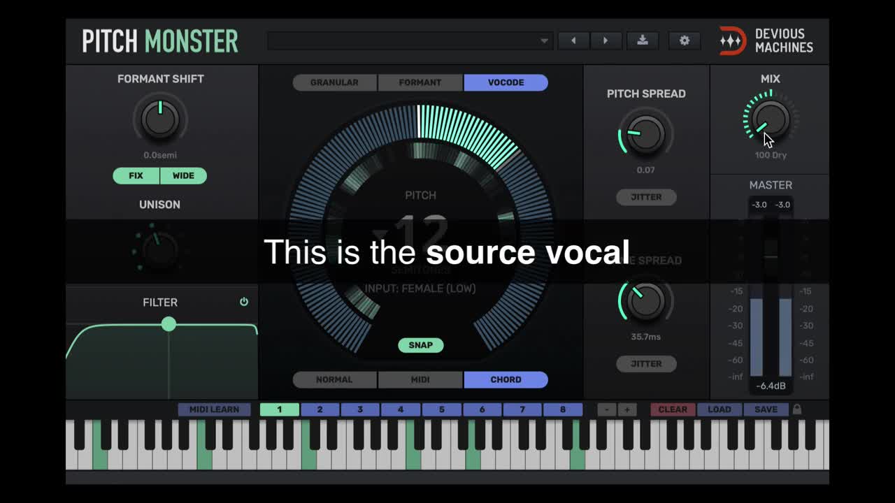Click the MIDI LEARN button
Screen dimensions: 895x503
tap(214, 409)
